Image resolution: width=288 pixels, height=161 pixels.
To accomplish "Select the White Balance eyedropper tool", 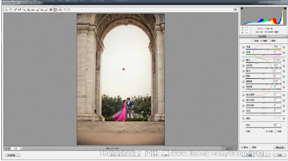I will (x=15, y=10).
